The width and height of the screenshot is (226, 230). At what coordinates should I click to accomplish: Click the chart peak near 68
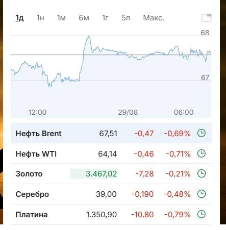click(x=88, y=36)
